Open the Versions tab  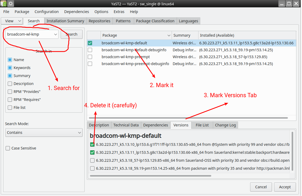181,125
